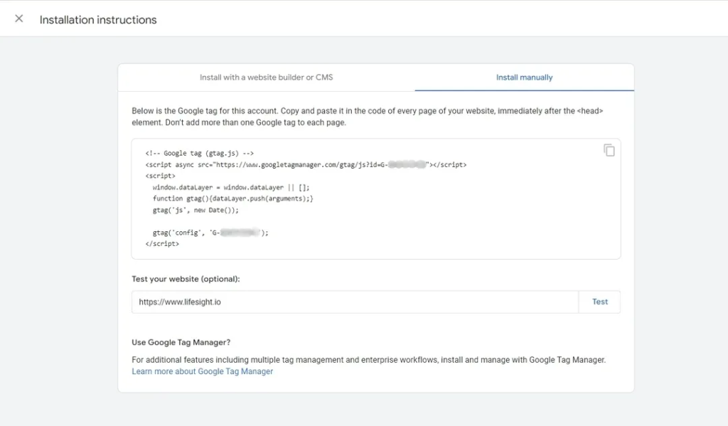Click the script async src code line

[306, 164]
